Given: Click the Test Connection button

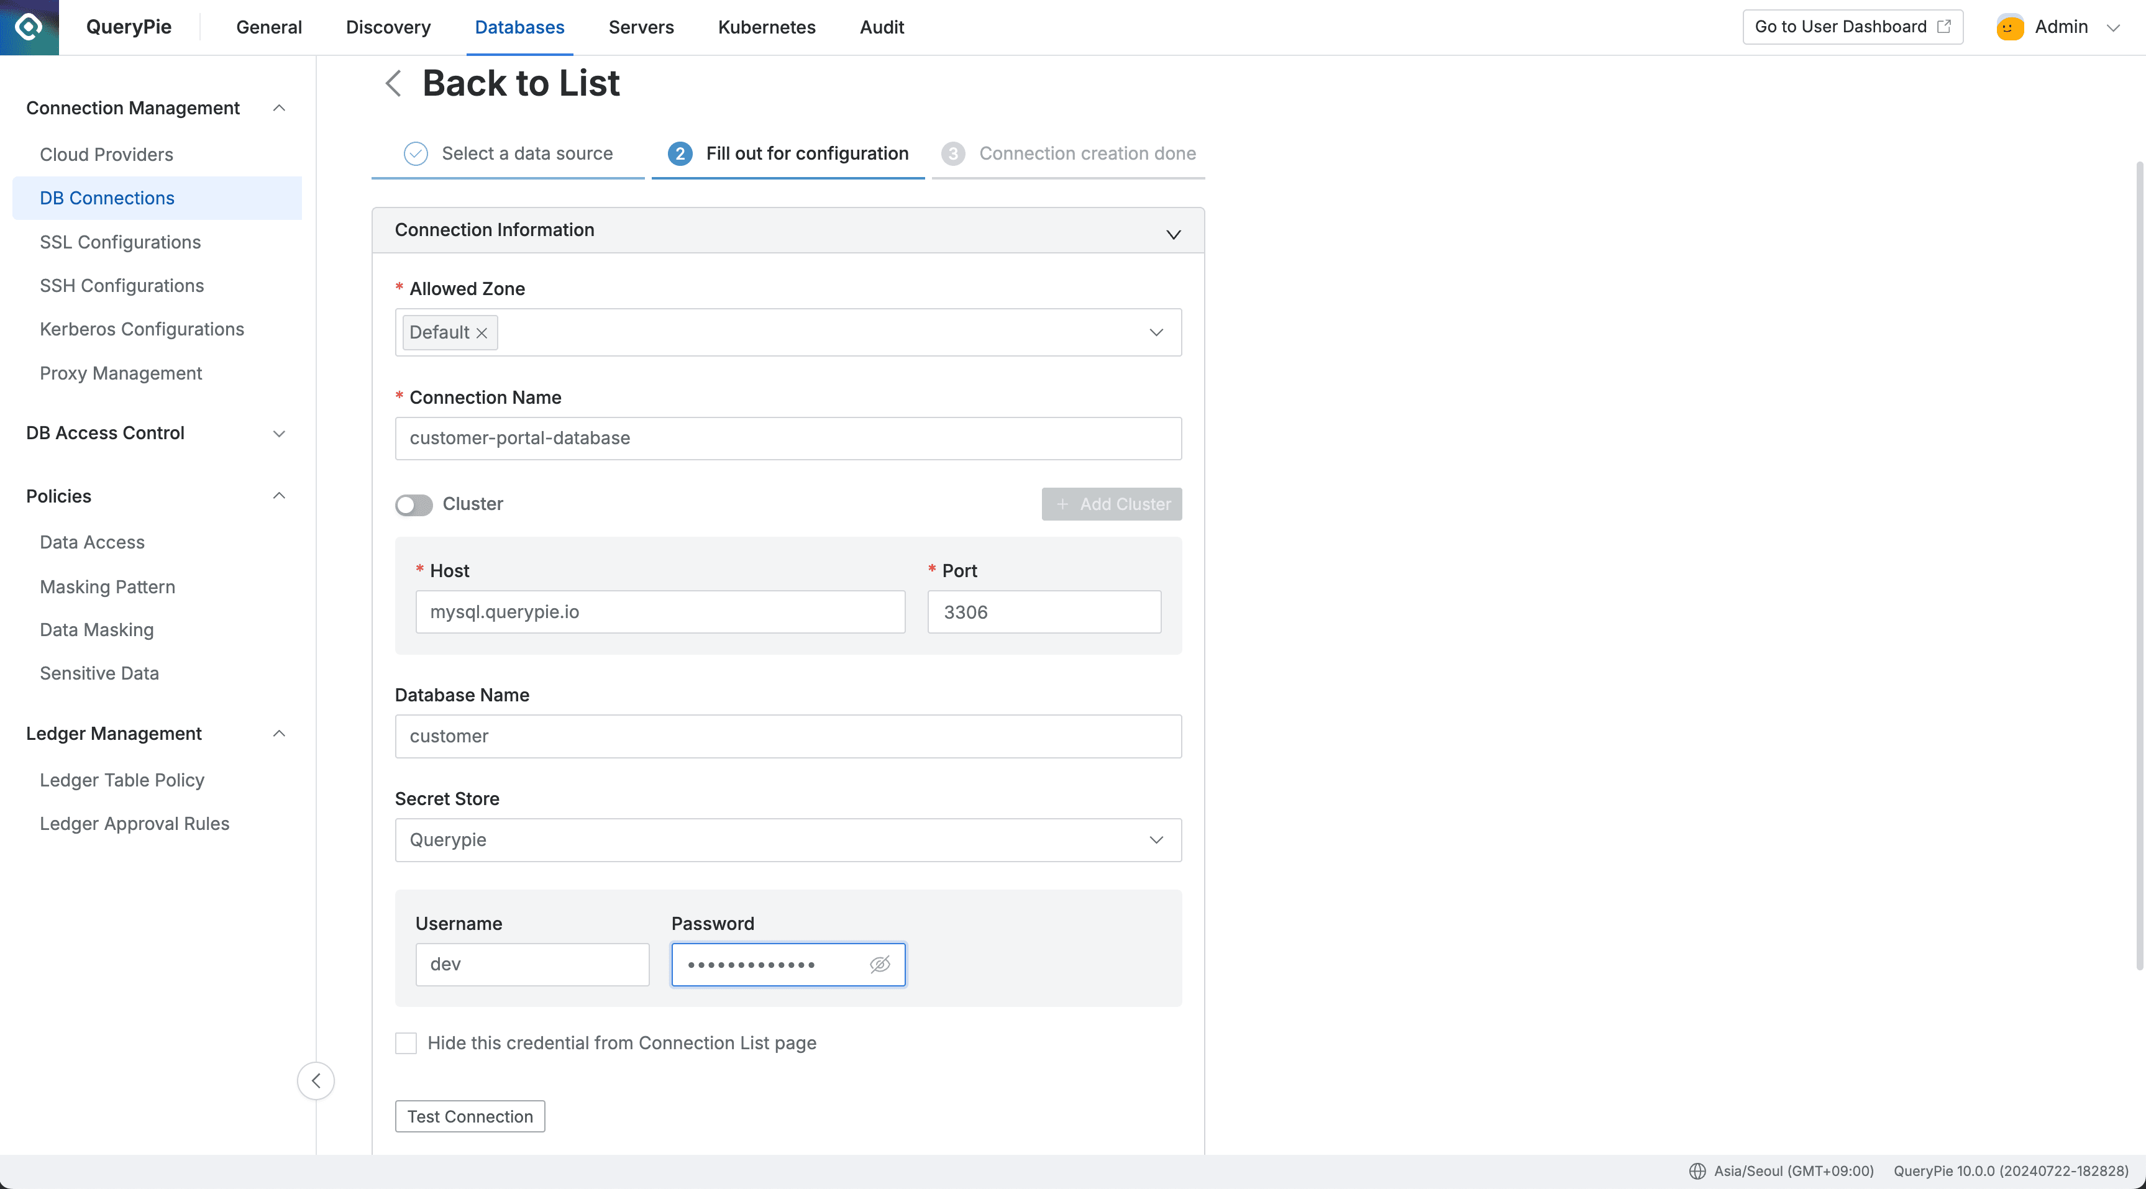Looking at the screenshot, I should tap(469, 1116).
